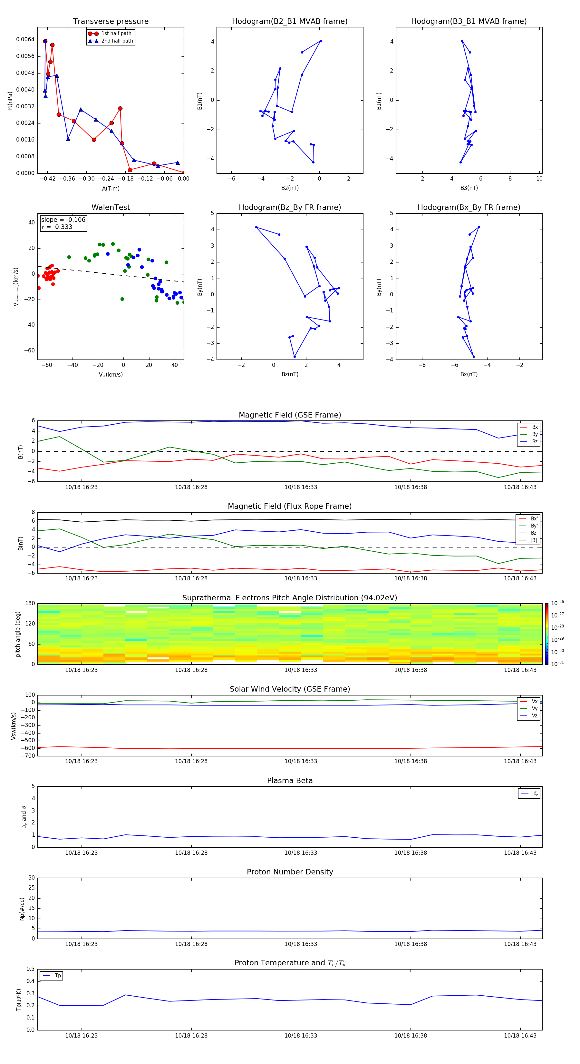Click the |B| legend entry in flux rope panel
Viewport: 580px width, 1064px height.
click(x=528, y=540)
